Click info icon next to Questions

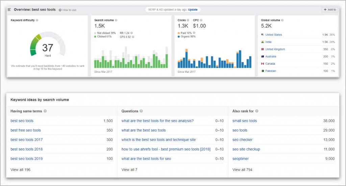pyautogui.click(x=141, y=111)
